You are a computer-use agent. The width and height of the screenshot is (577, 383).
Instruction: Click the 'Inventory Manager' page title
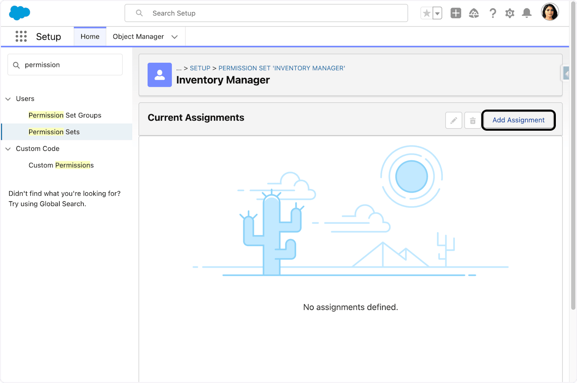pyautogui.click(x=223, y=80)
